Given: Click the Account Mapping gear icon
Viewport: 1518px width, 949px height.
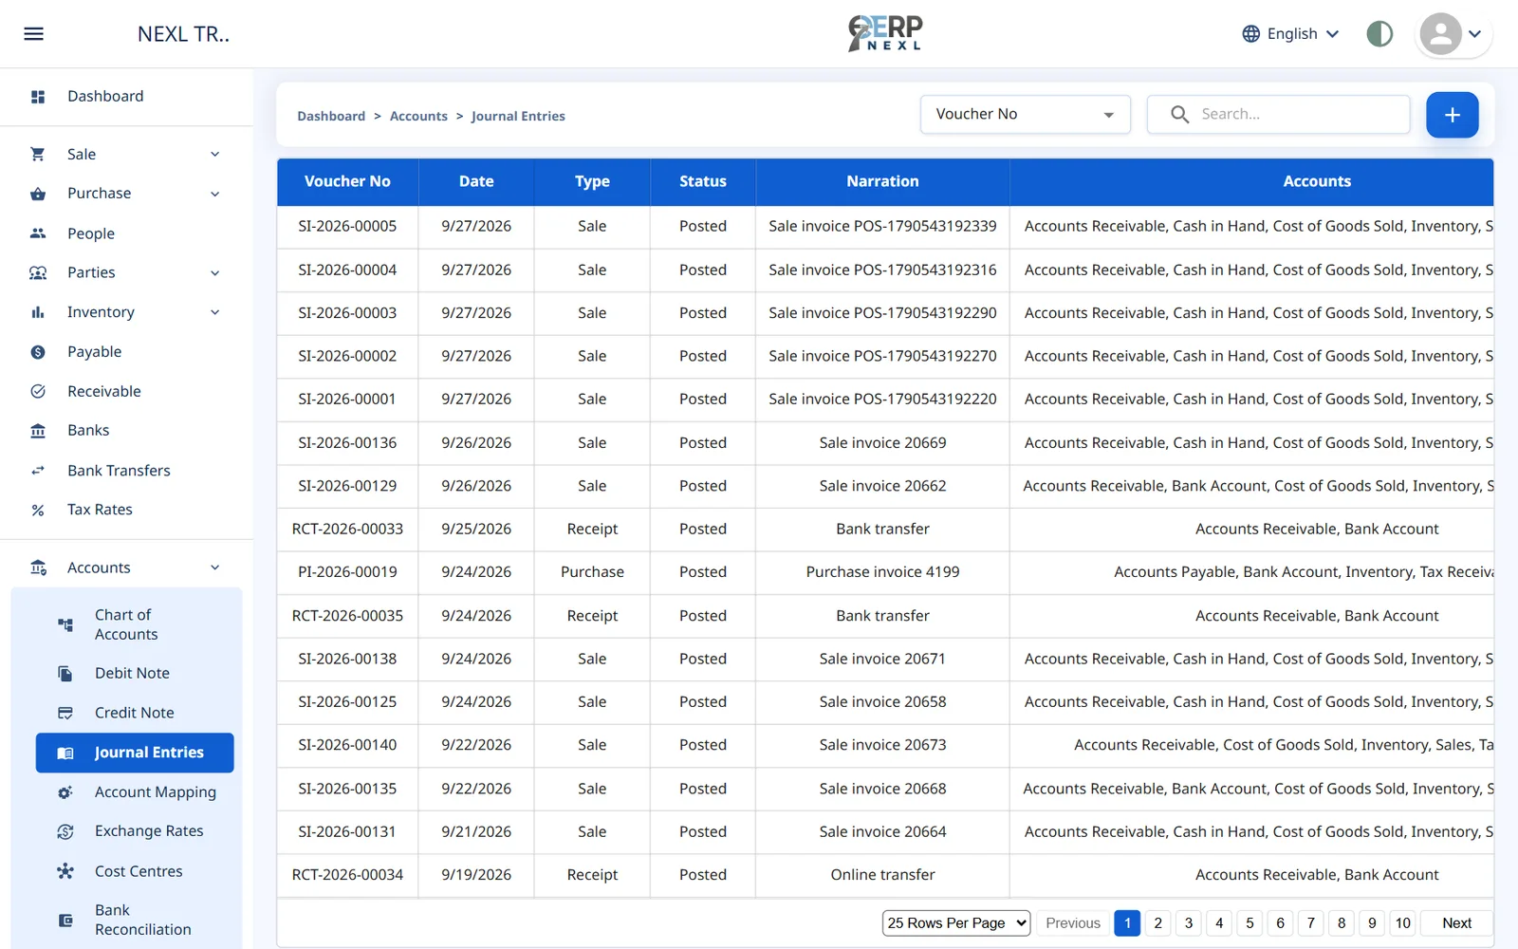Looking at the screenshot, I should point(65,792).
